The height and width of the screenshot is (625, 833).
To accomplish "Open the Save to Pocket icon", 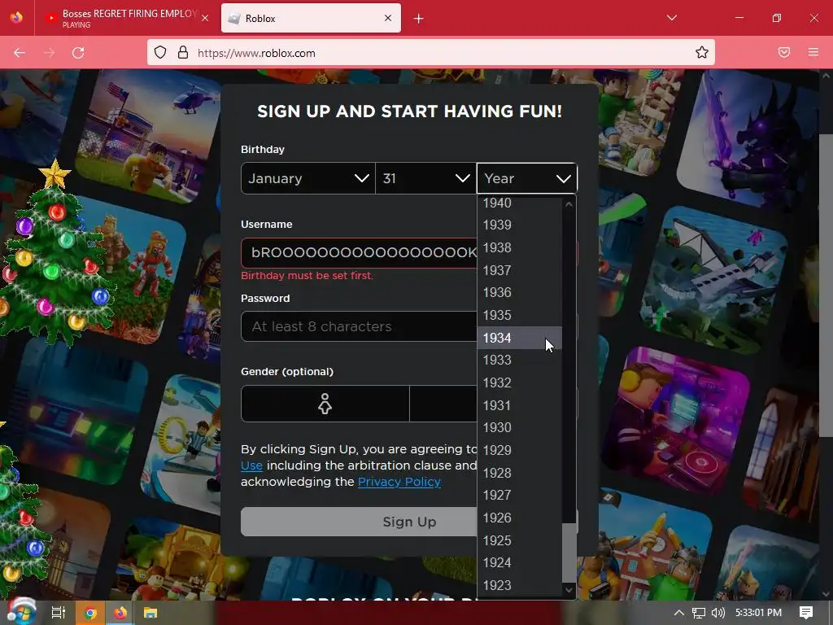I will coord(784,53).
